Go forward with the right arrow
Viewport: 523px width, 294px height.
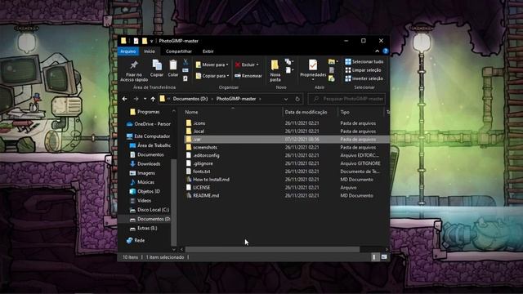pos(136,99)
